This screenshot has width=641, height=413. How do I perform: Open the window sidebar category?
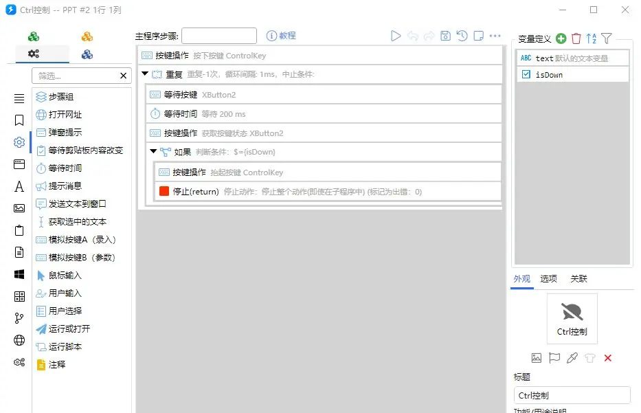(19, 164)
